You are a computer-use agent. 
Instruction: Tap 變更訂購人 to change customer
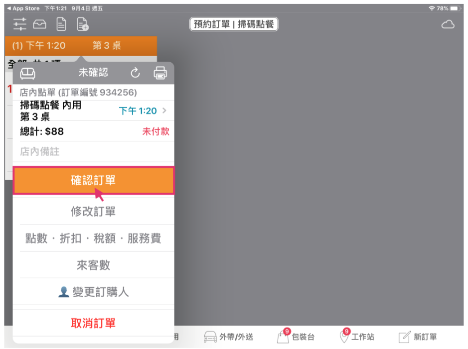coord(93,292)
